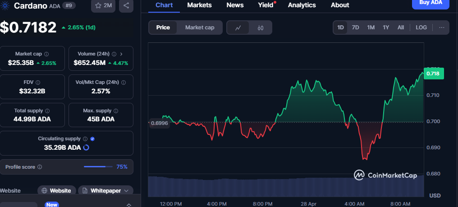
Task: Click Max. supply info icon
Action: point(116,111)
